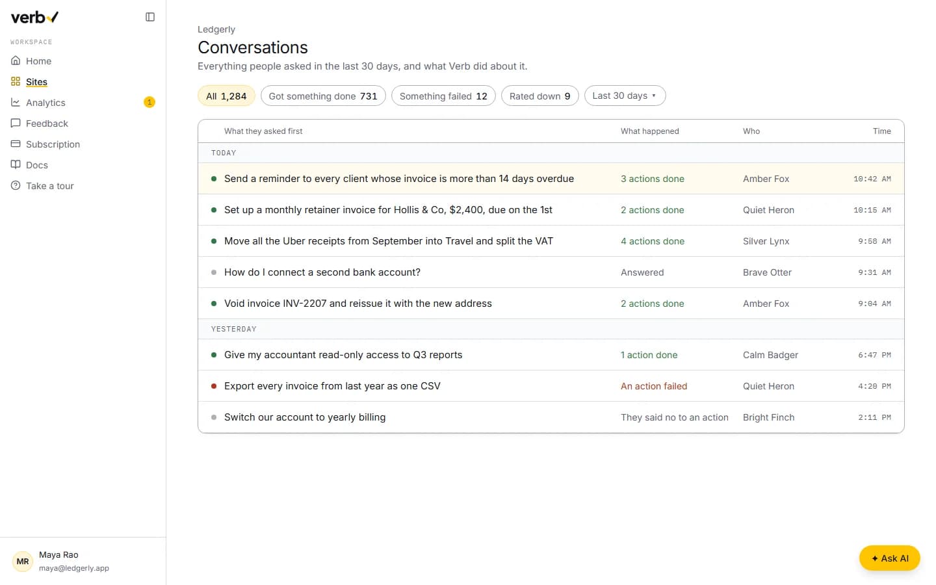Click the Who column header
The width and height of the screenshot is (936, 585).
pyautogui.click(x=751, y=131)
